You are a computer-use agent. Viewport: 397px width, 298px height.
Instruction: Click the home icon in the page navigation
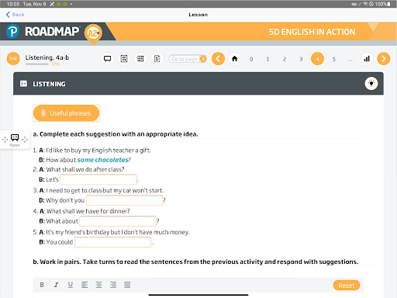[235, 59]
